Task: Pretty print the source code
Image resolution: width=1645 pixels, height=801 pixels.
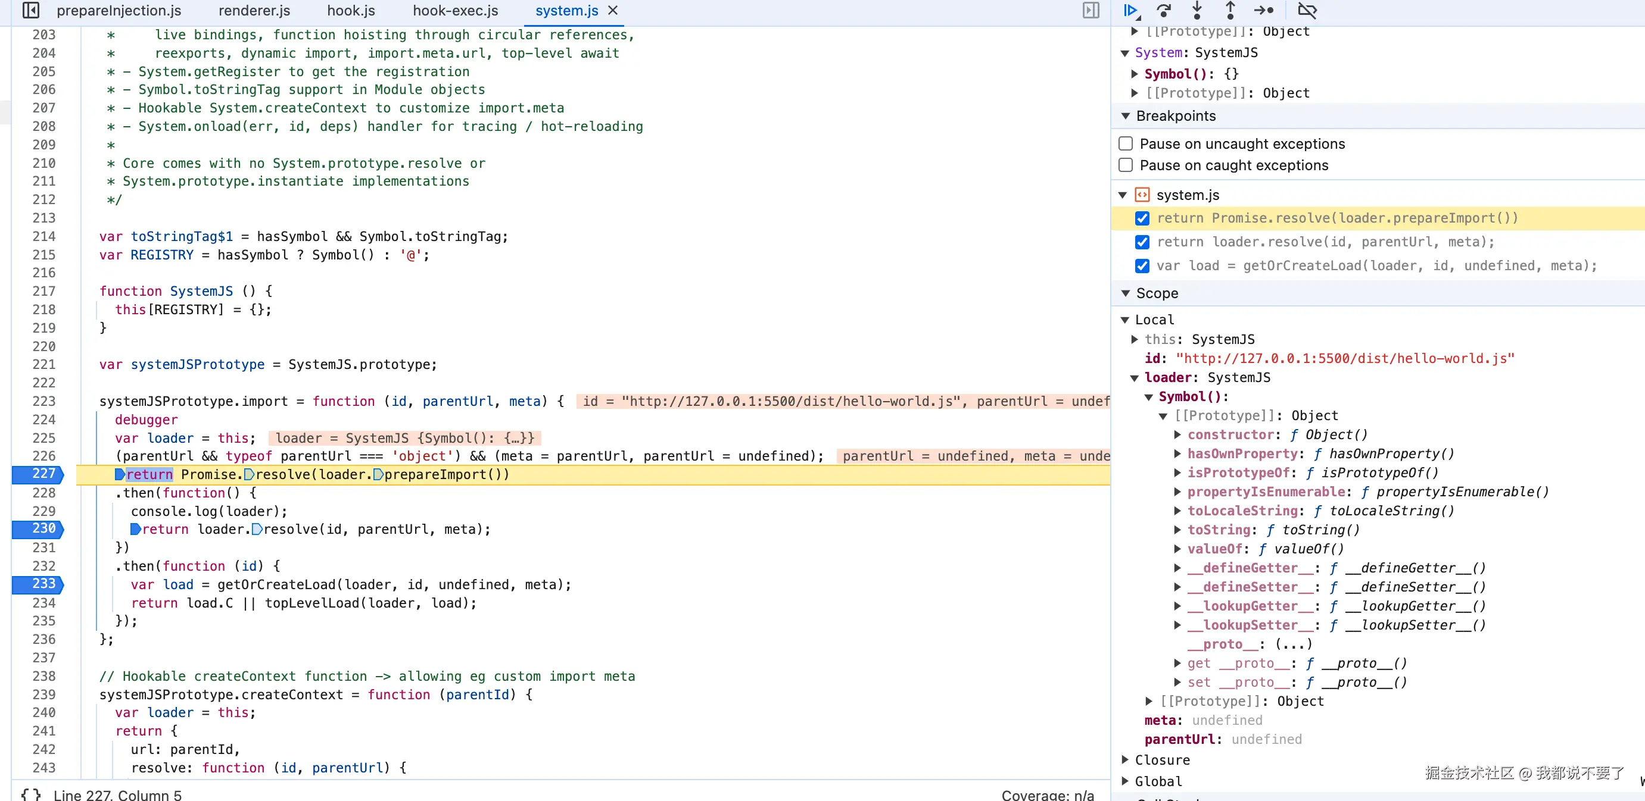Action: pyautogui.click(x=30, y=794)
